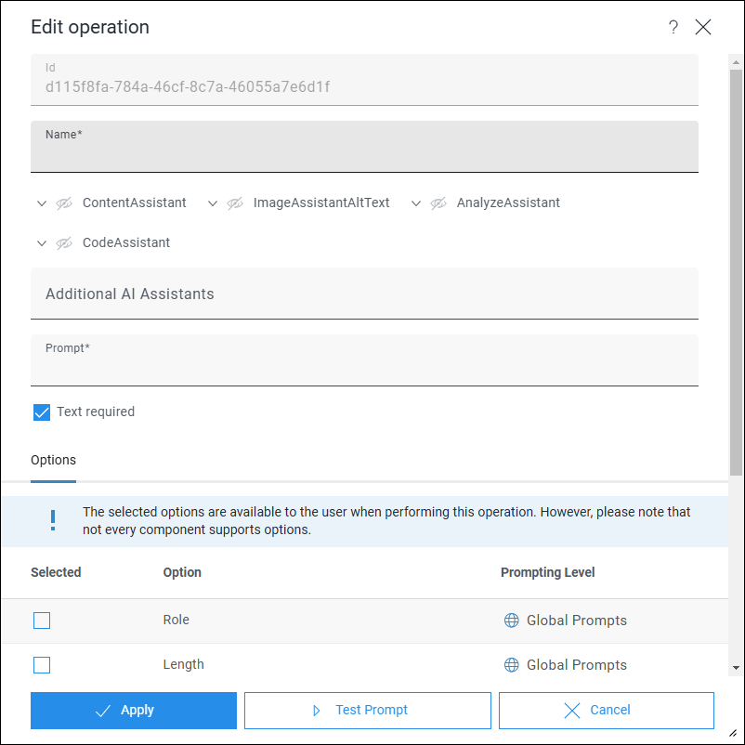
Task: Focus the Name input field
Action: point(364,147)
